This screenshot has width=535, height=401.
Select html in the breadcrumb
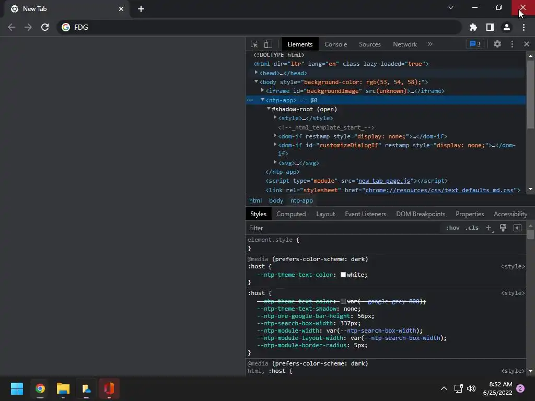[255, 200]
